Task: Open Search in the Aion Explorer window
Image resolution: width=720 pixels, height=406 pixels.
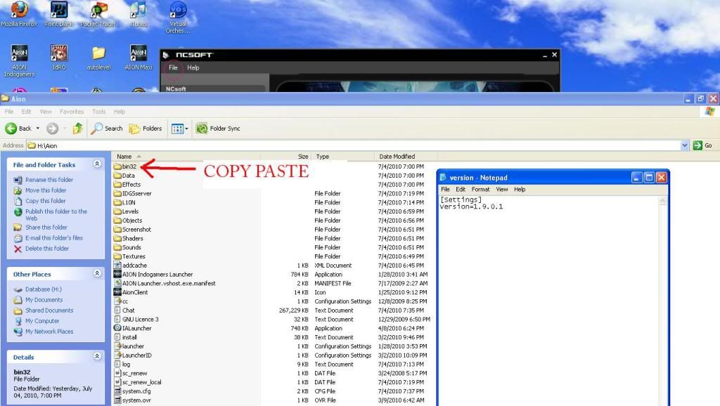Action: point(107,129)
